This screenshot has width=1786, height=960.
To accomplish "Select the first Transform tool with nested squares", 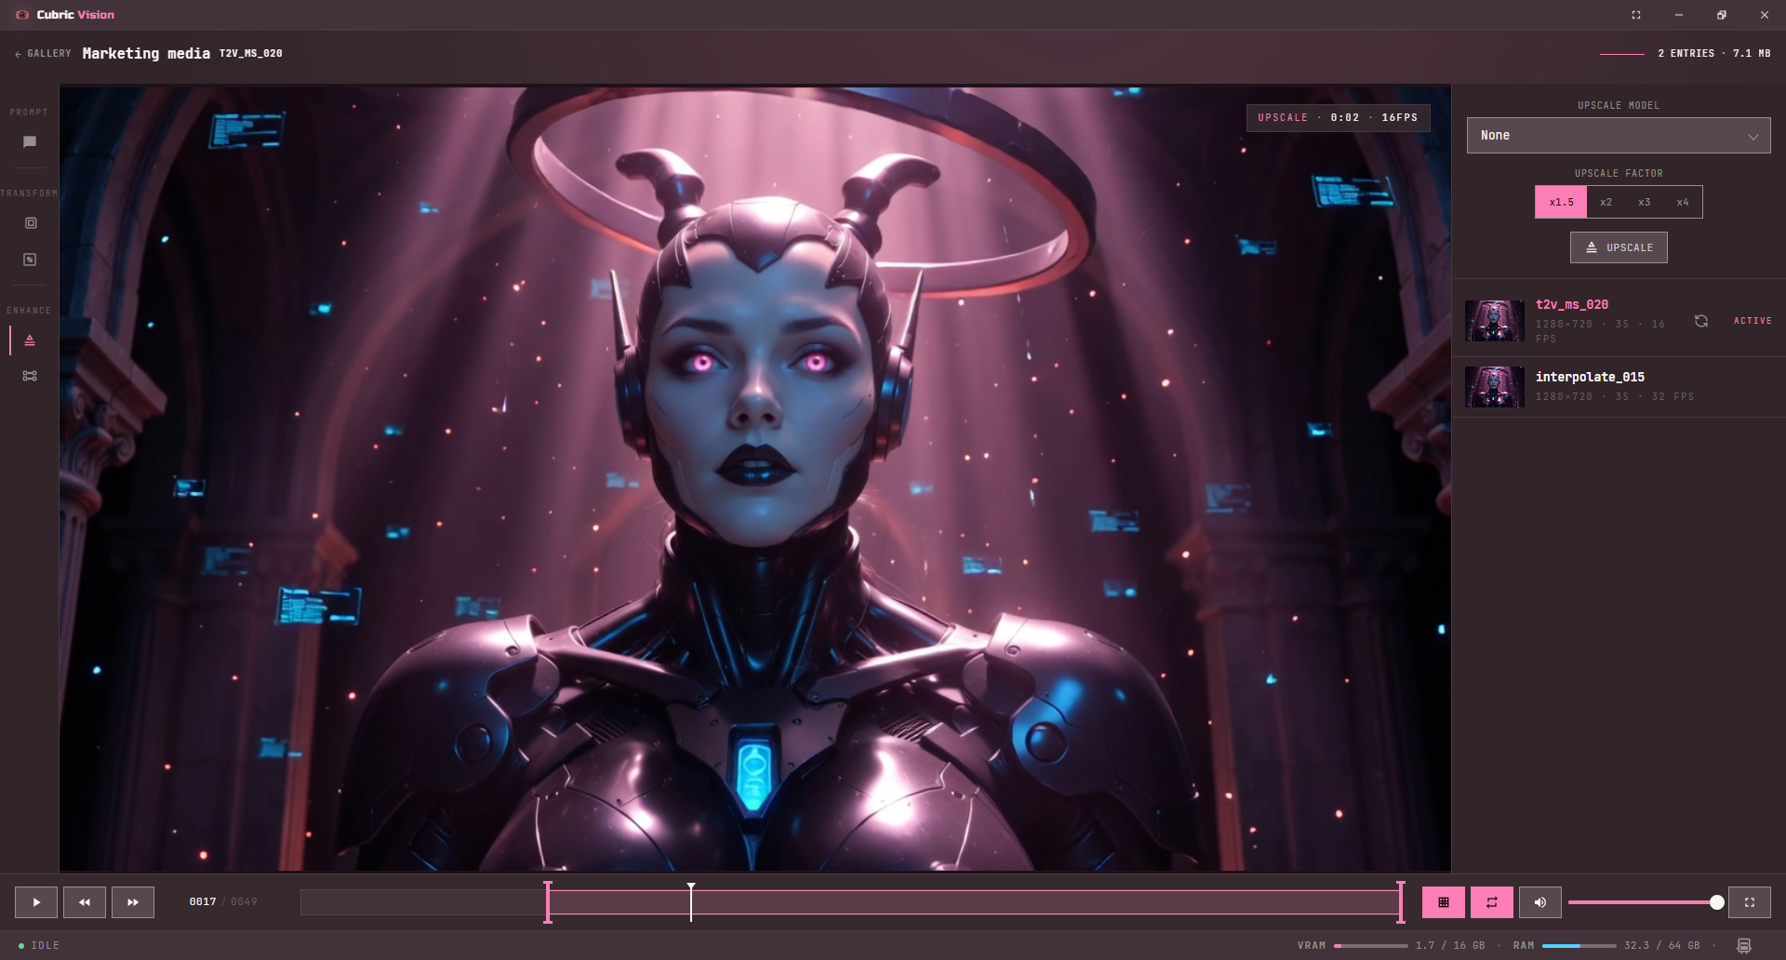I will click(x=31, y=223).
